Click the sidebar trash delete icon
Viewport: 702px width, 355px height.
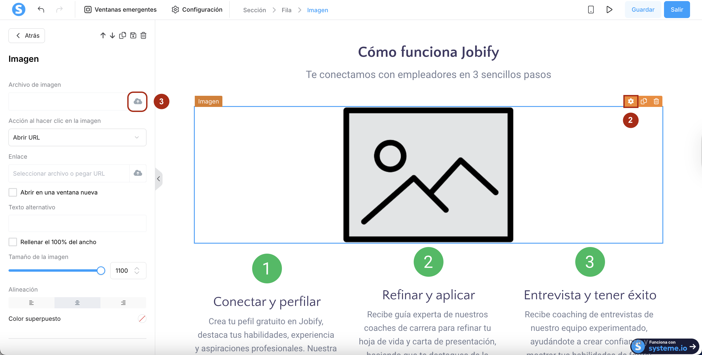pyautogui.click(x=143, y=35)
